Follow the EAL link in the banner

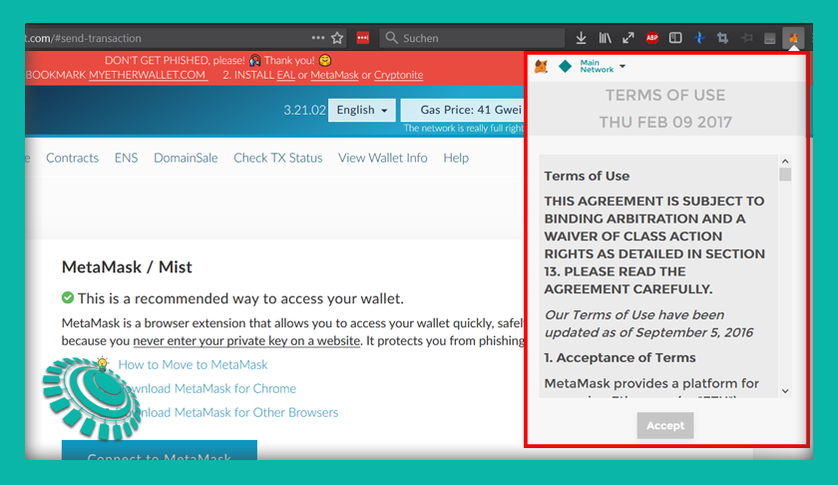[286, 75]
